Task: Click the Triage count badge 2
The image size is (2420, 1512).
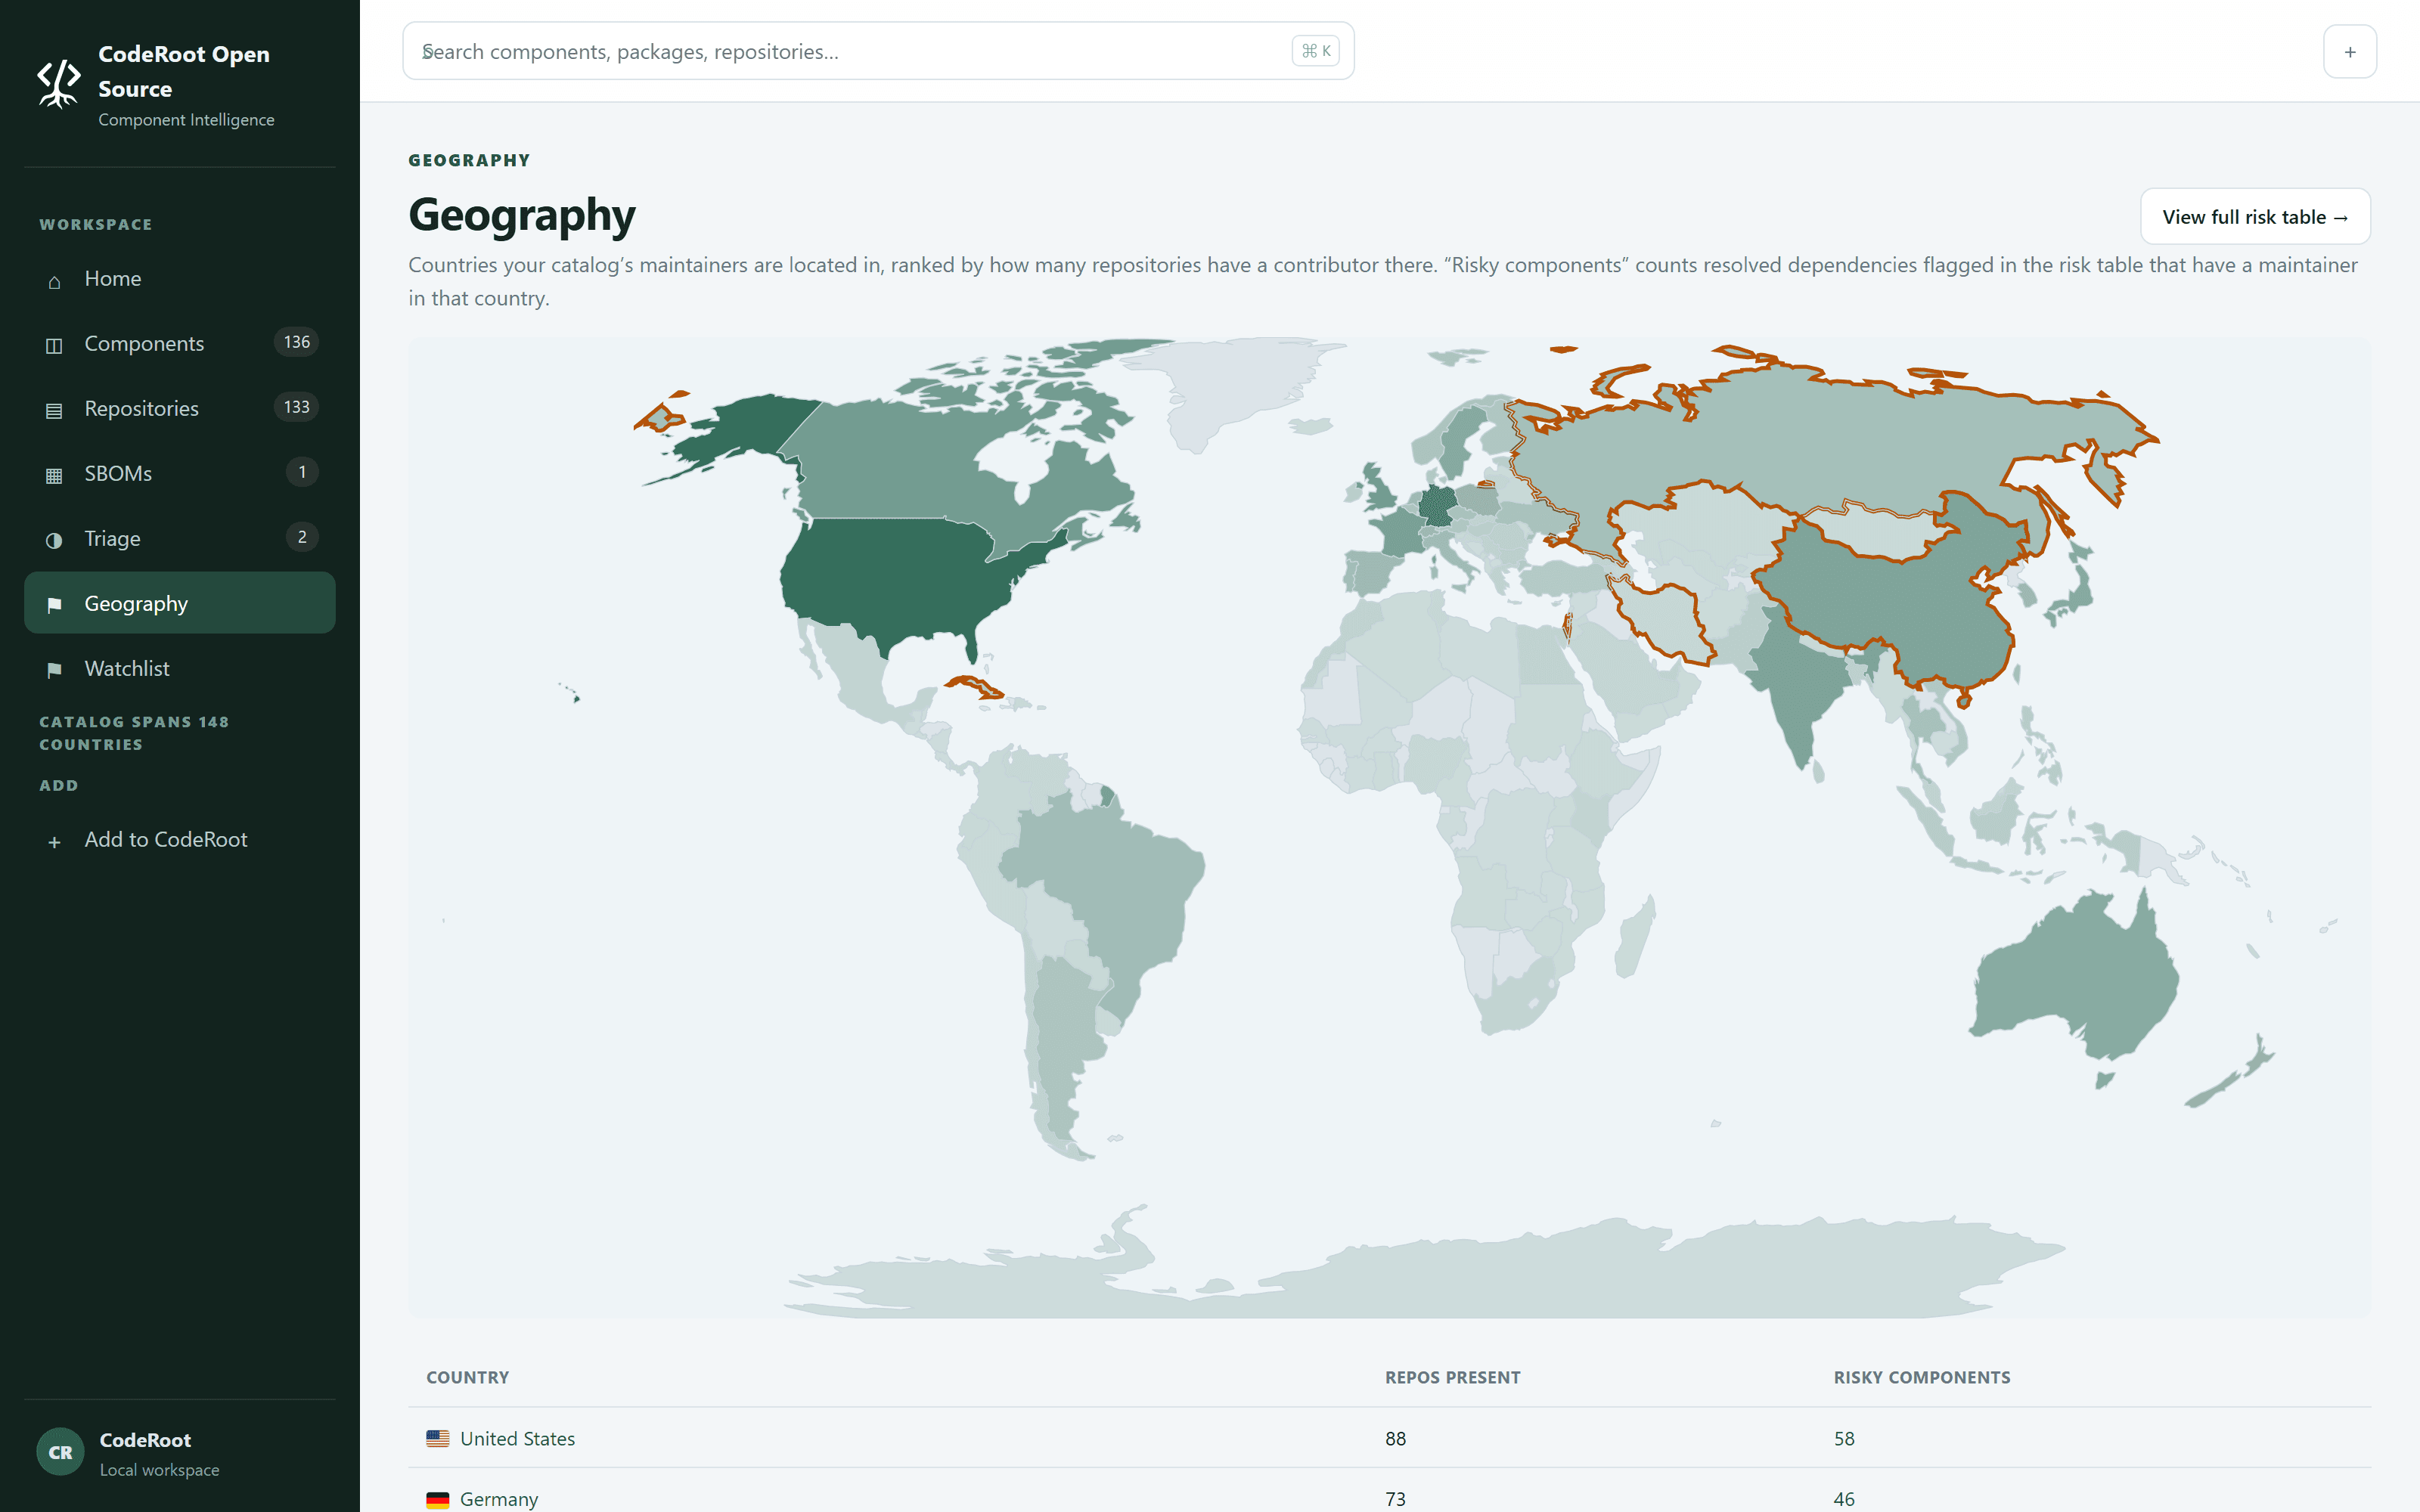Action: 302,537
